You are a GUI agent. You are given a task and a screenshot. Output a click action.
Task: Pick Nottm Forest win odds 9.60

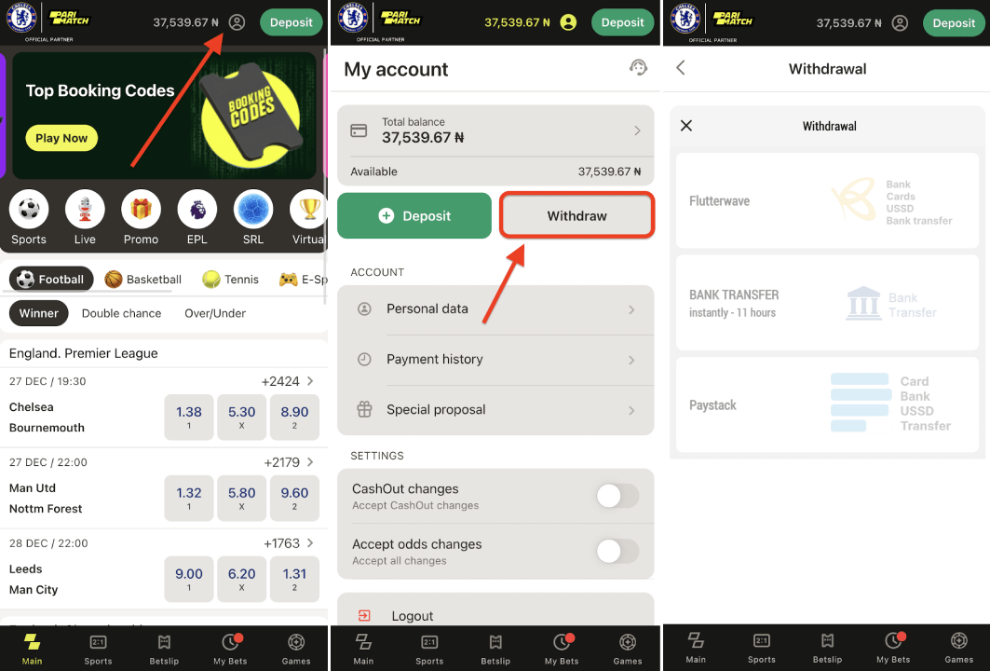click(294, 498)
